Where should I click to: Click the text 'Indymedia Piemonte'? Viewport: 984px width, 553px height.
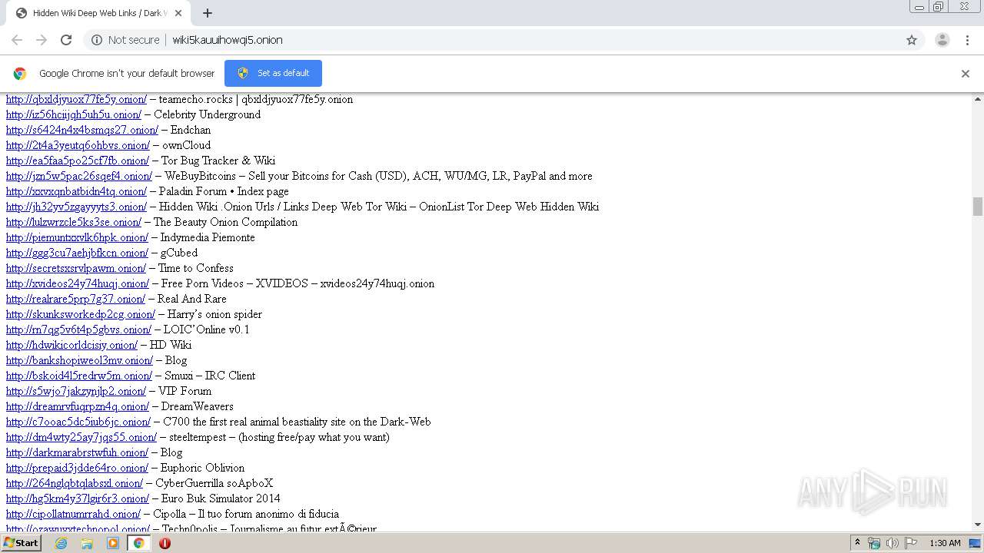pos(208,237)
